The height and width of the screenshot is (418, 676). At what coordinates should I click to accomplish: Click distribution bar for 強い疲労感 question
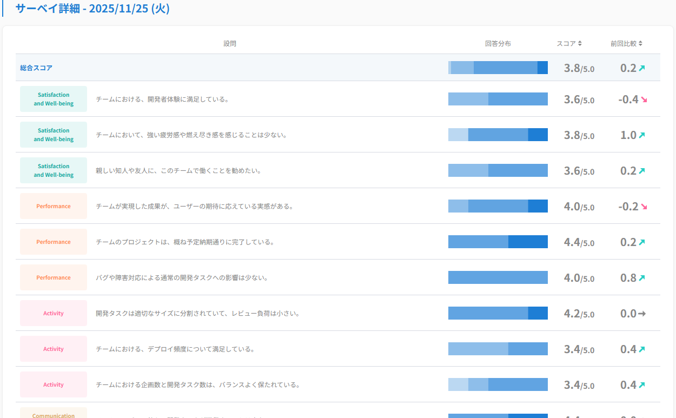498,135
